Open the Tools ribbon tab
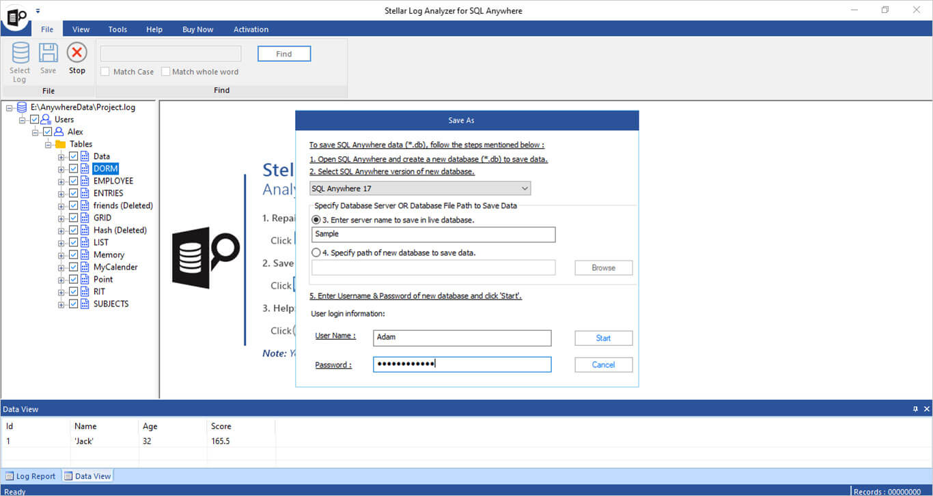Viewport: 933px width, 496px height. 117,29
